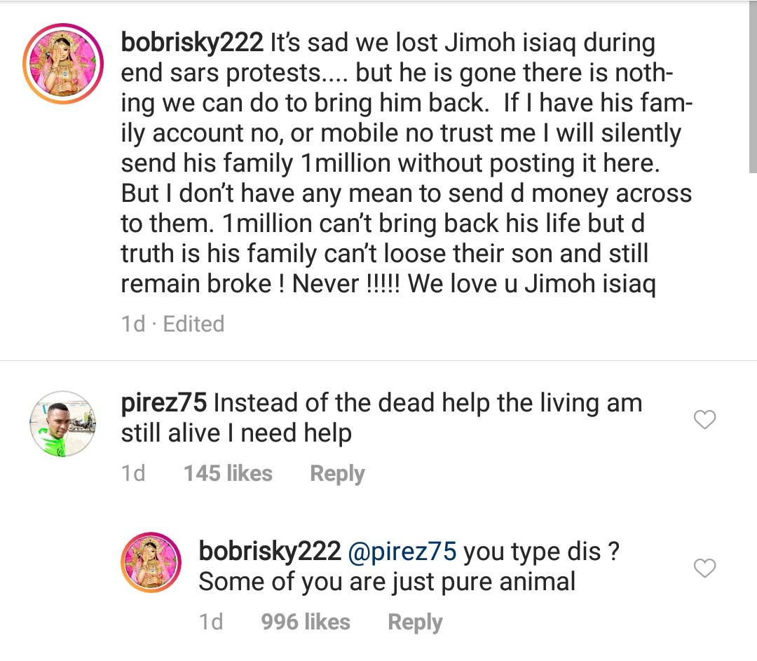
Task: View the 996 likes list
Action: (x=306, y=622)
